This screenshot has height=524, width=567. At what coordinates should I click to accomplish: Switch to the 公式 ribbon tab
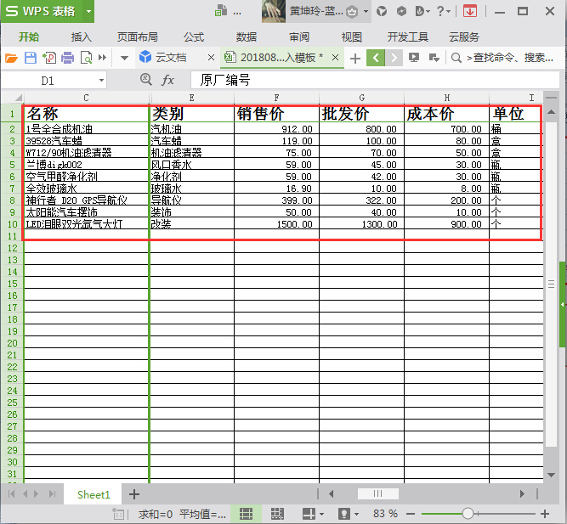pos(193,37)
